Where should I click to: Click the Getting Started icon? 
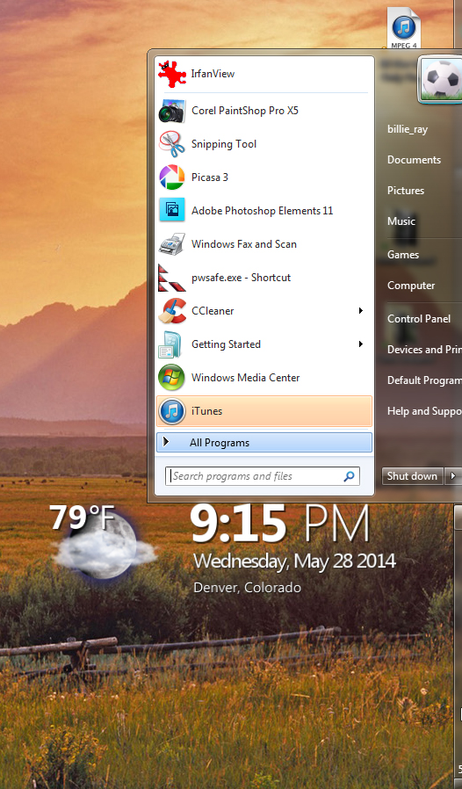coord(170,344)
